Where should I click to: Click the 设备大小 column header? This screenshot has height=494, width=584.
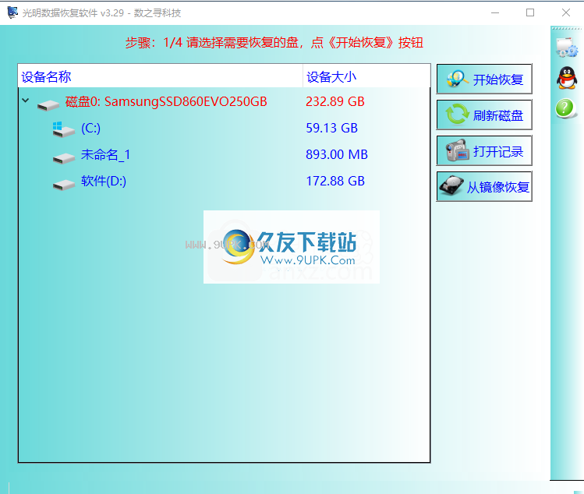click(x=366, y=76)
